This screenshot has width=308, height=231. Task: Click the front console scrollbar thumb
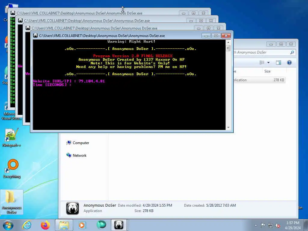(228, 48)
